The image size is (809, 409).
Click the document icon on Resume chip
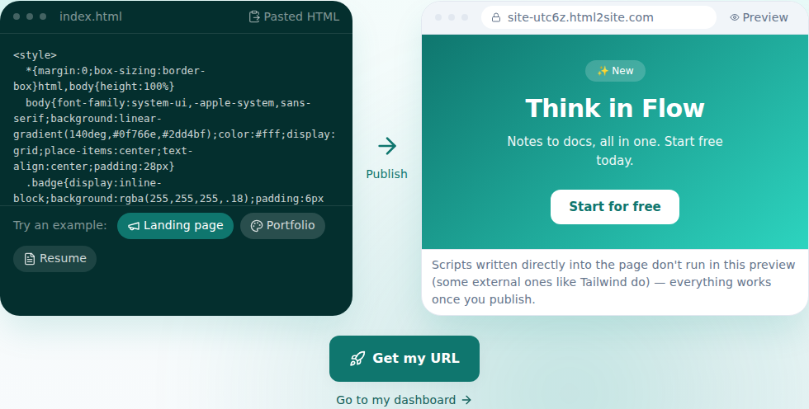30,259
